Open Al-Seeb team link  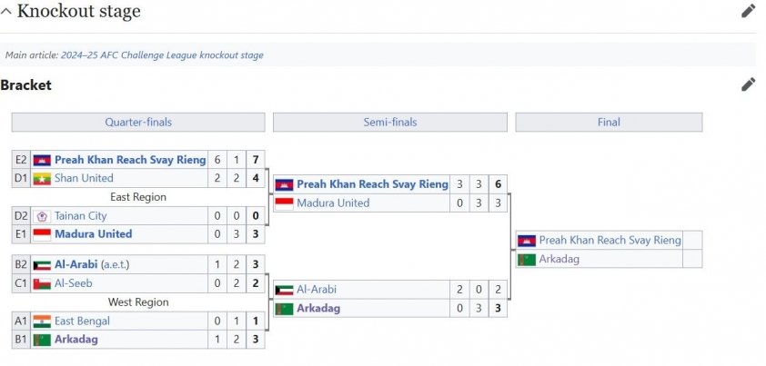click(74, 283)
